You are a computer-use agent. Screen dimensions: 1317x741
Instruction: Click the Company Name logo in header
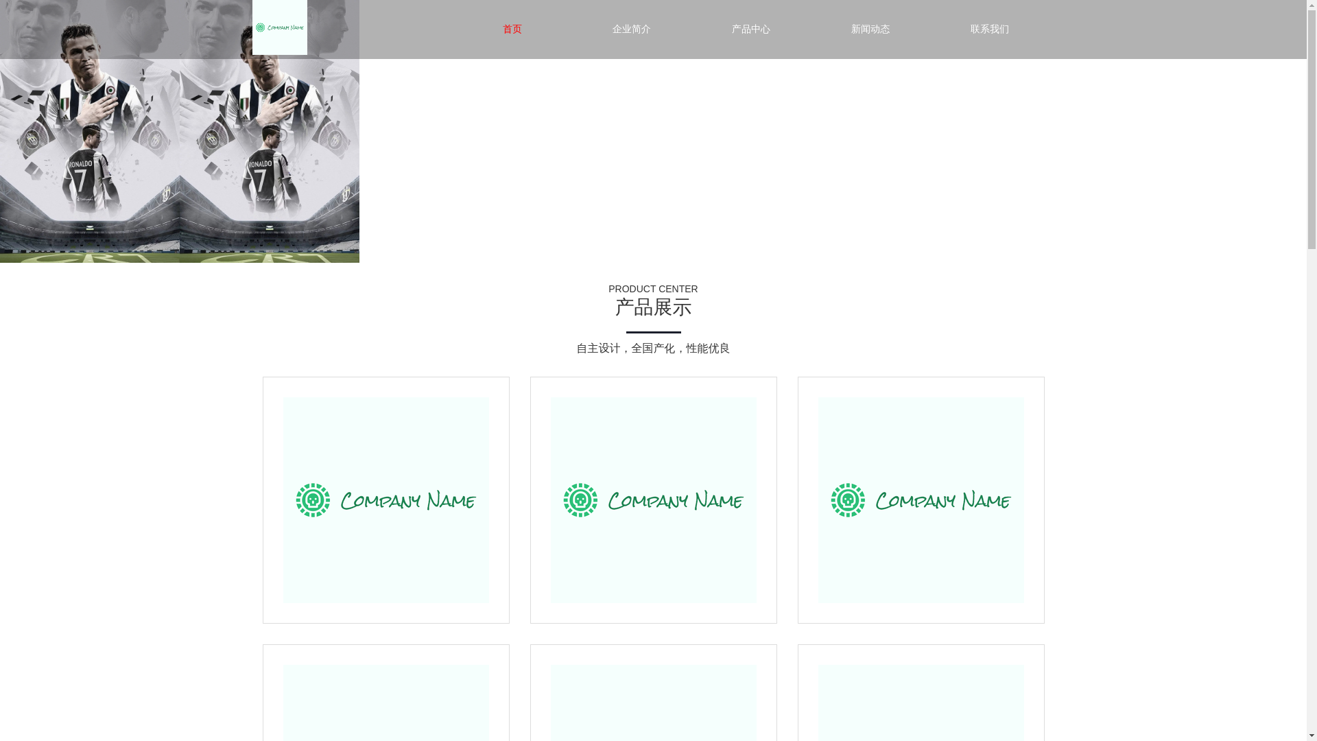(279, 27)
